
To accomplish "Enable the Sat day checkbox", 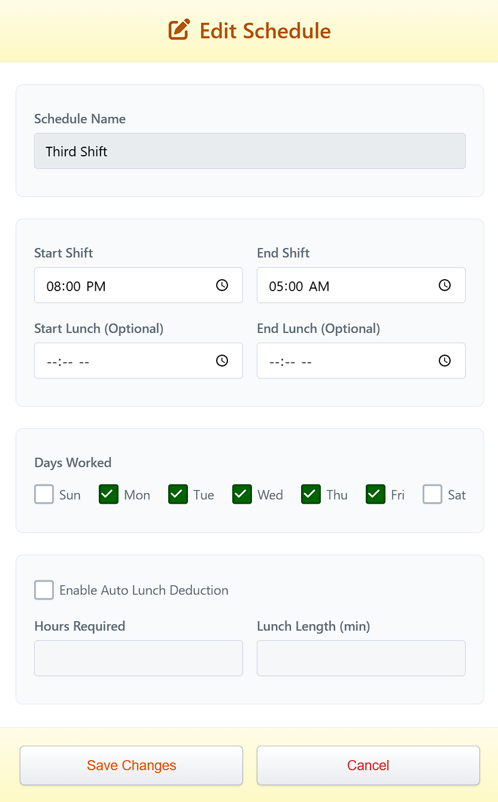I will pos(432,494).
